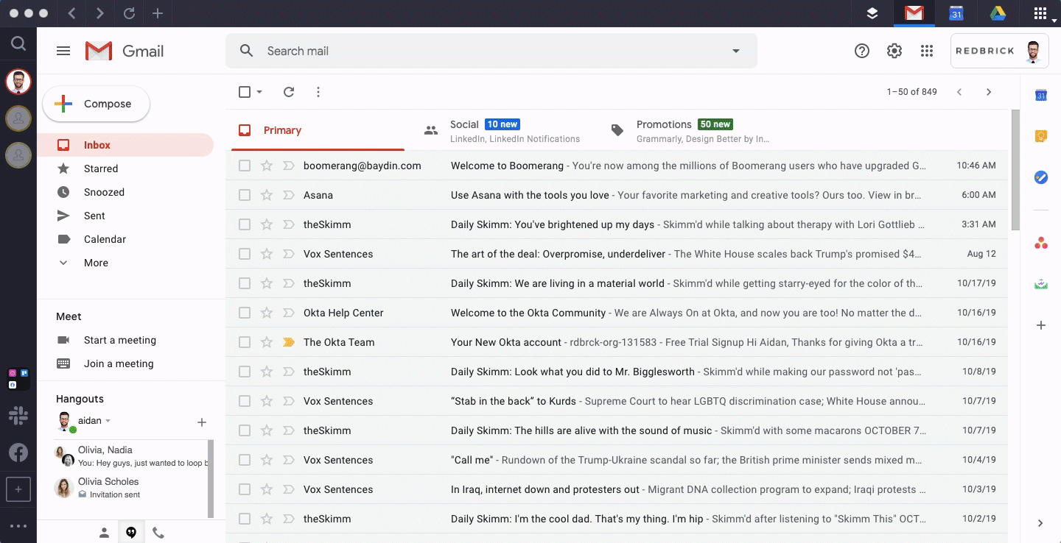Click the layers stack icon in top bar
Image resolution: width=1061 pixels, height=543 pixels.
pos(872,13)
